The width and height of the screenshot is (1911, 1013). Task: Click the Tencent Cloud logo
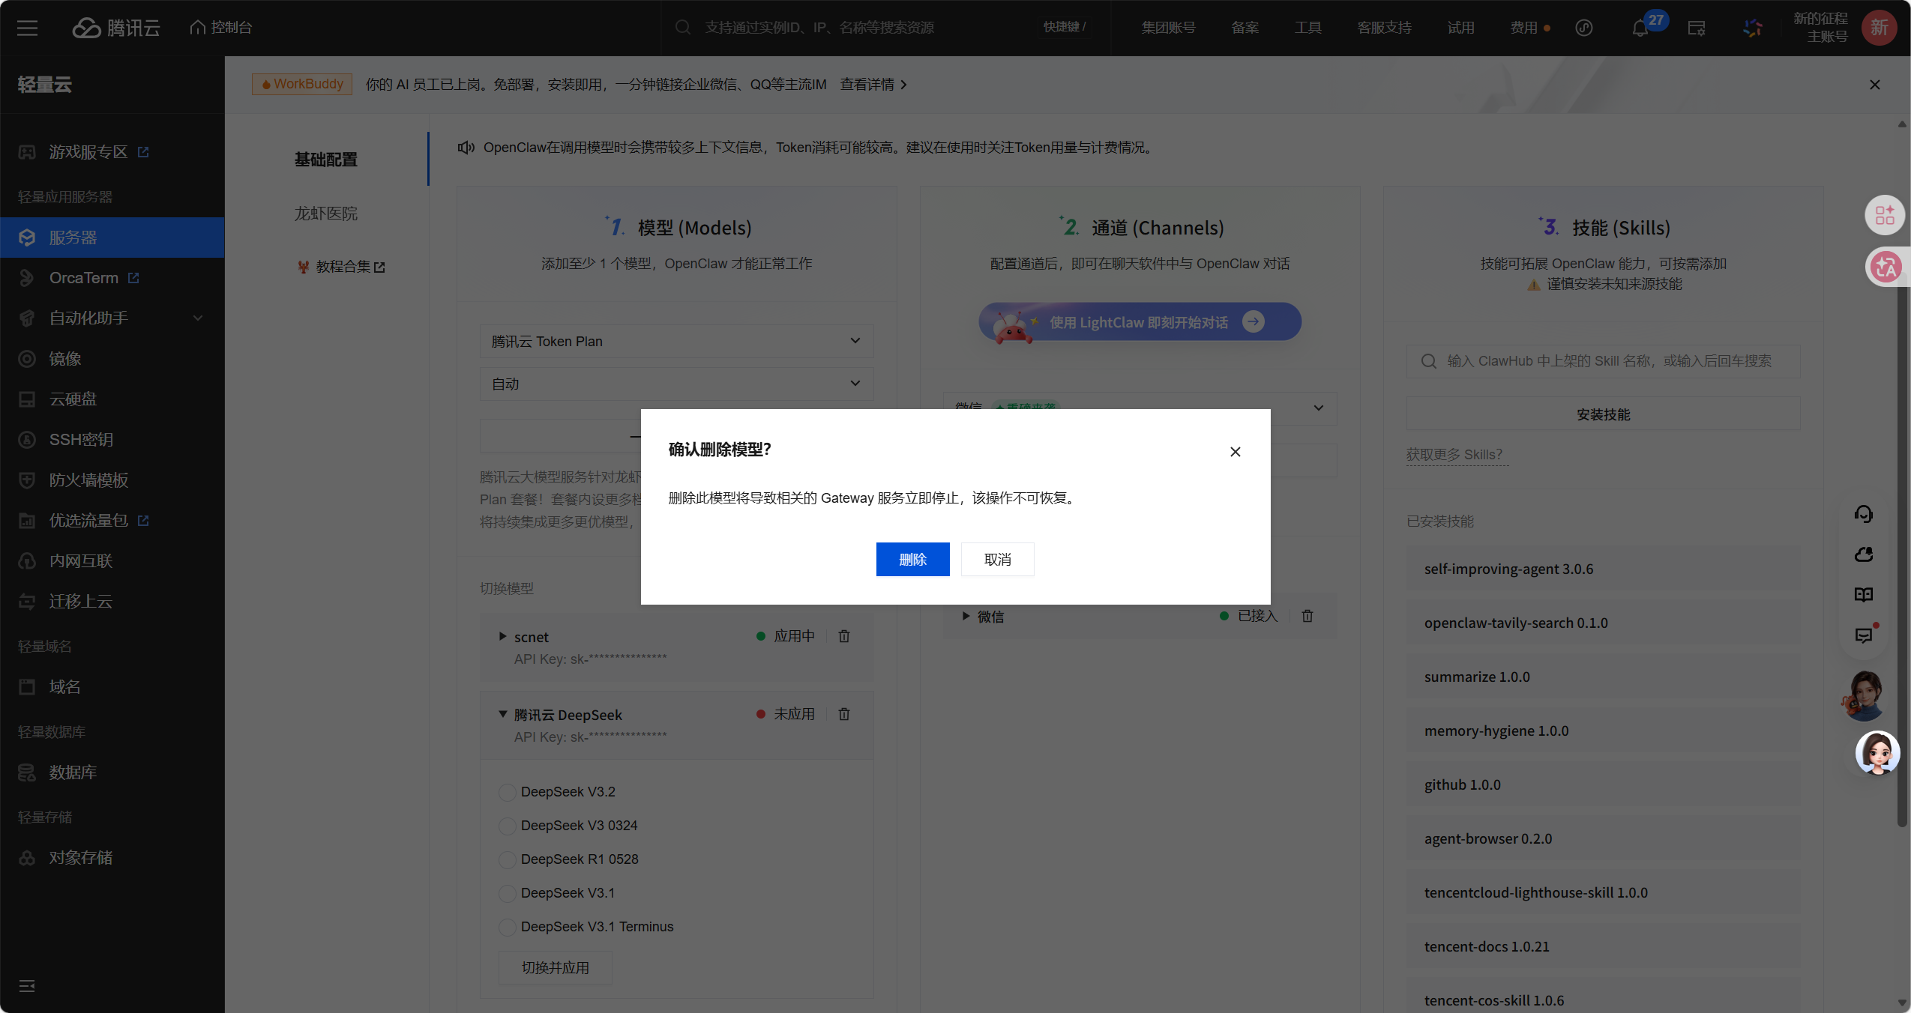[116, 28]
